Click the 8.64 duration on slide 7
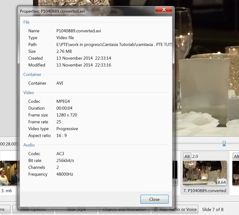 tap(221, 182)
